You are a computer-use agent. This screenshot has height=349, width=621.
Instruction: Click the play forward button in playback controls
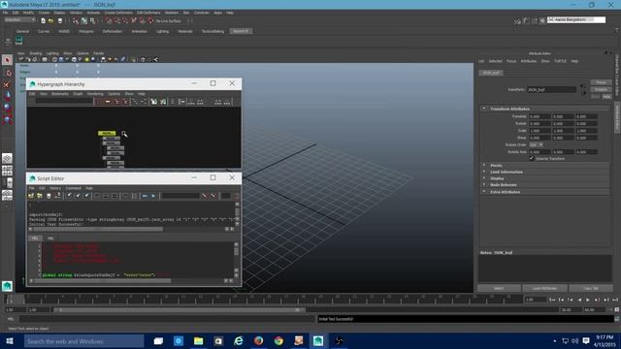(x=588, y=300)
